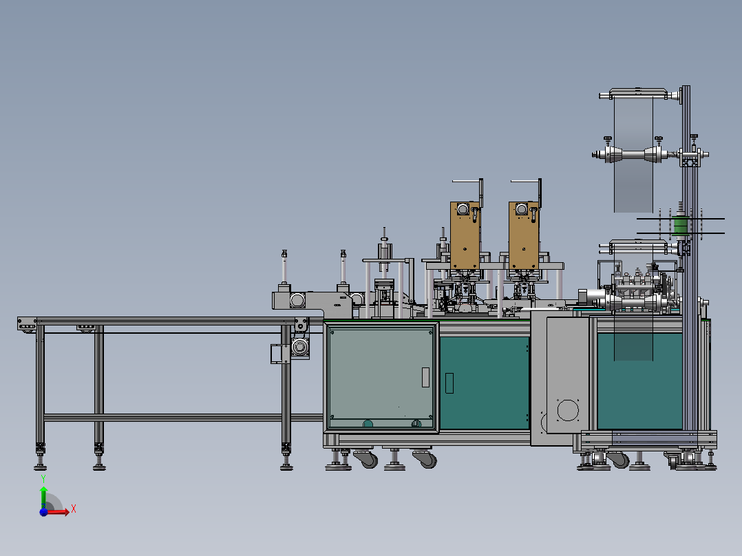
Task: Select the left brown welding unit housing
Action: pyautogui.click(x=465, y=235)
